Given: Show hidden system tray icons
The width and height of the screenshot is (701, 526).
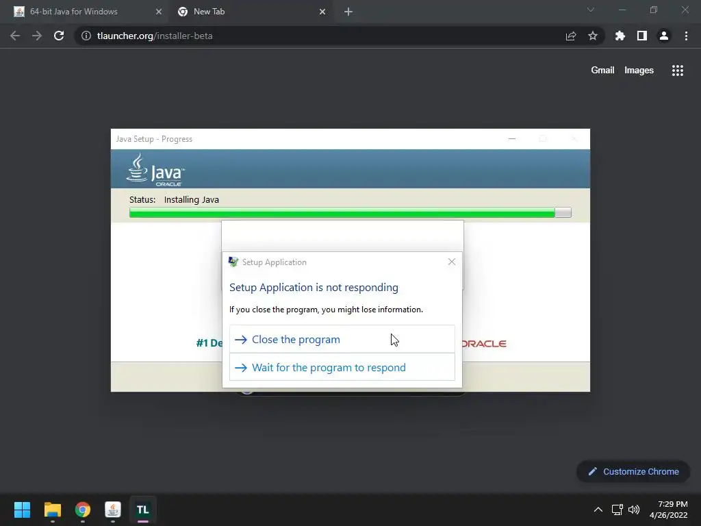Looking at the screenshot, I should tap(598, 510).
